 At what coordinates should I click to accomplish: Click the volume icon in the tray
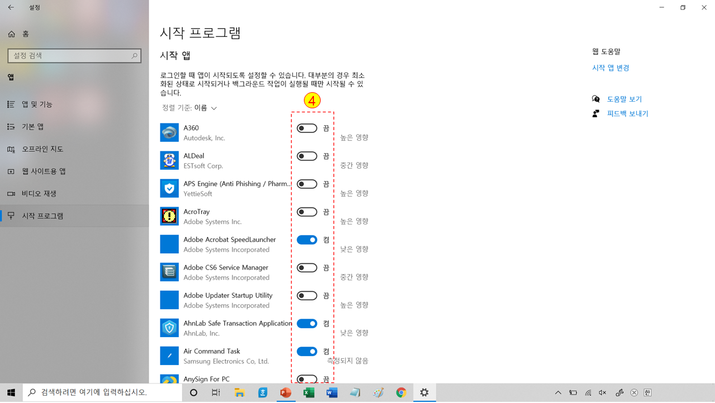(x=602, y=392)
